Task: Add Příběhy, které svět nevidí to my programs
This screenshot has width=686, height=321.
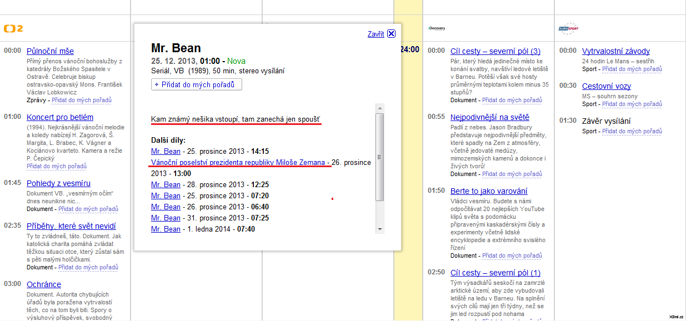Action: (x=88, y=267)
